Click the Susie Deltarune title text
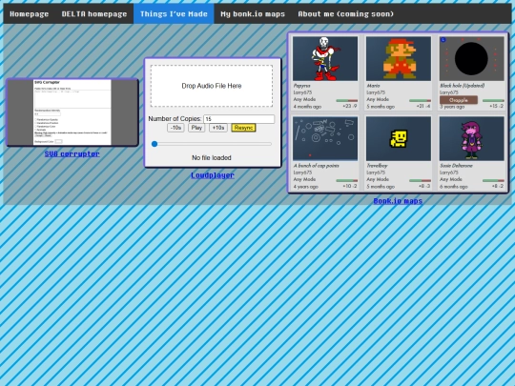The width and height of the screenshot is (515, 386). pyautogui.click(x=456, y=166)
